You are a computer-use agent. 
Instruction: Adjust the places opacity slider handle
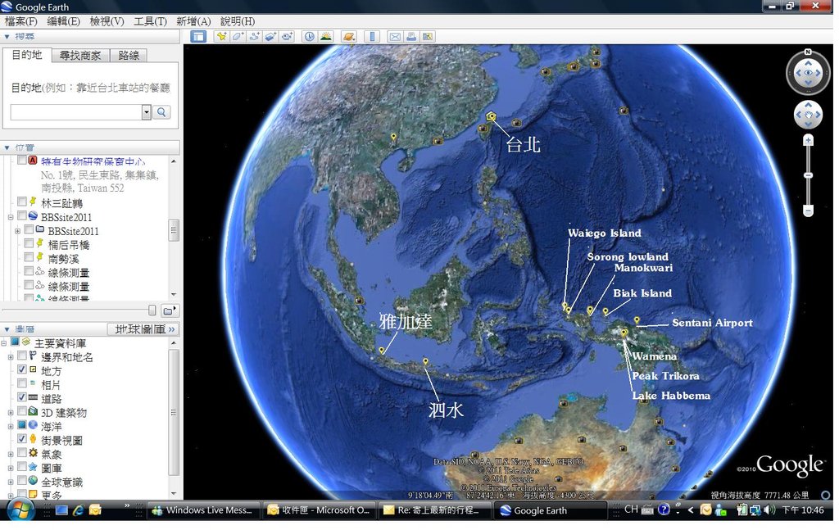152,310
